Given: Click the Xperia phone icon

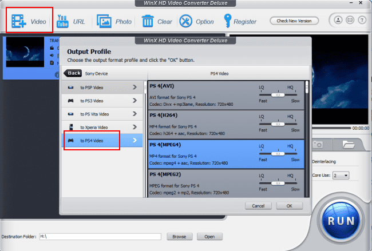Looking at the screenshot, I should tap(71, 127).
